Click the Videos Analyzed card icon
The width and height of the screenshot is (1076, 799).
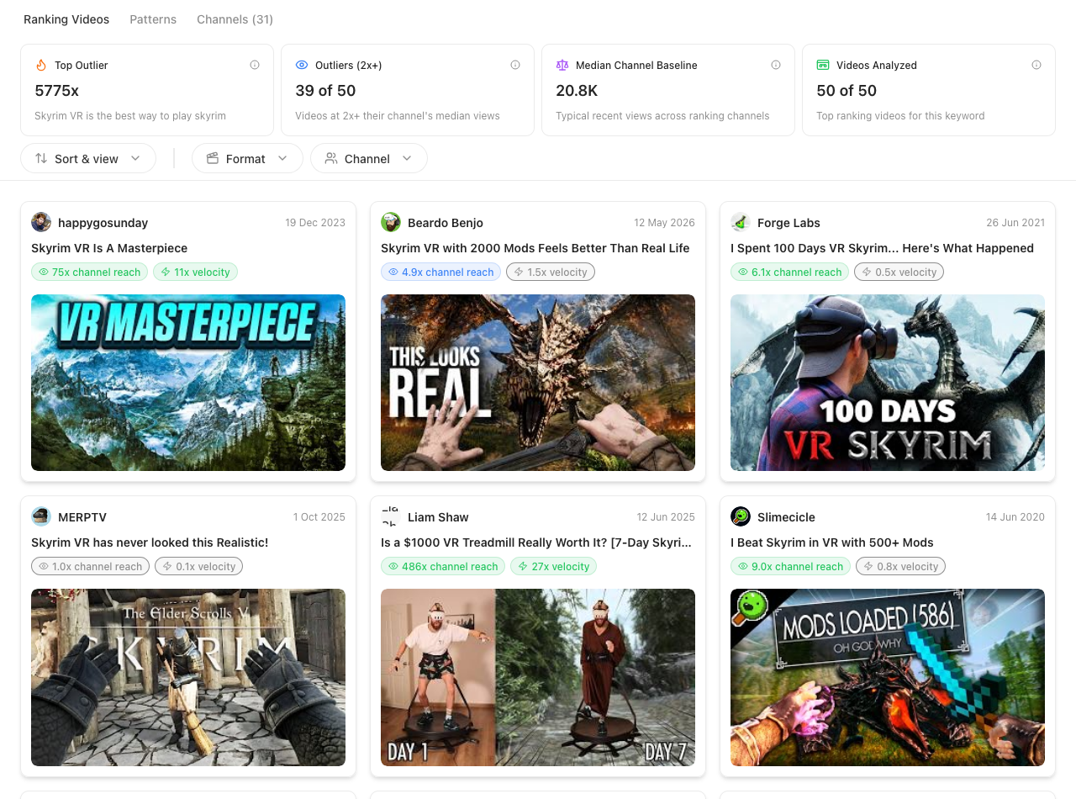(823, 65)
